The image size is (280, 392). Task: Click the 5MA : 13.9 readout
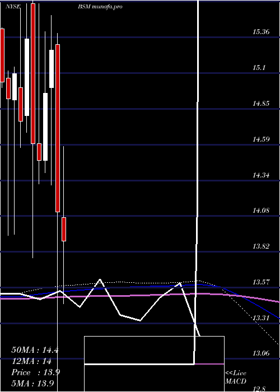tap(33, 384)
